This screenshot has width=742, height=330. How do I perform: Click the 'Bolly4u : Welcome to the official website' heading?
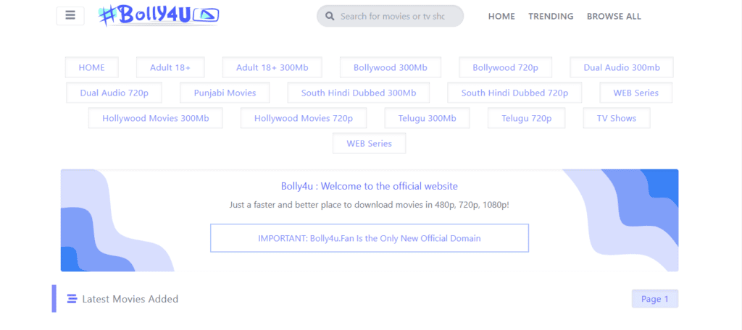coord(370,186)
